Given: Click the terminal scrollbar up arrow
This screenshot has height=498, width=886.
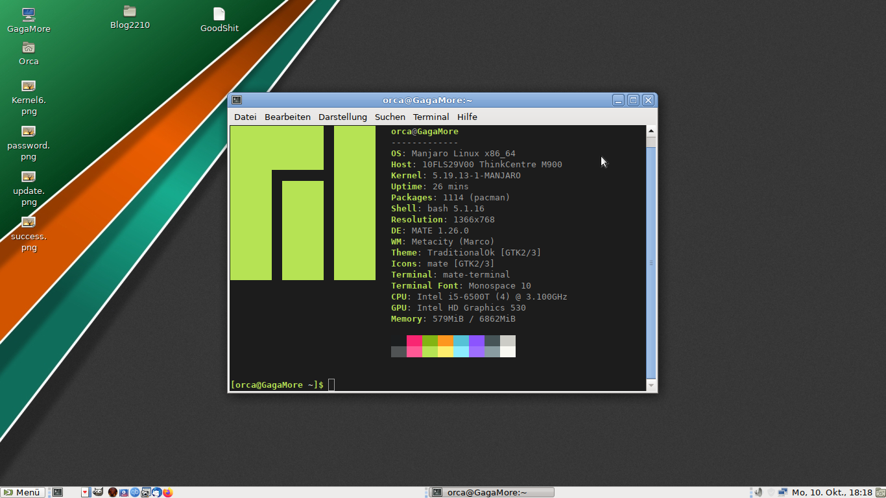Looking at the screenshot, I should pyautogui.click(x=651, y=132).
